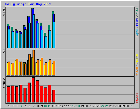140x109 pixels.
Task: Click the orange Sites bar for day 6
Action: click(30, 65)
